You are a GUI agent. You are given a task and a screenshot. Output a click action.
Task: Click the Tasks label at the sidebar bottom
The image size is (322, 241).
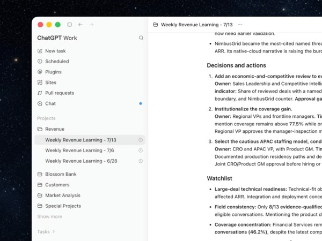pyautogui.click(x=43, y=231)
